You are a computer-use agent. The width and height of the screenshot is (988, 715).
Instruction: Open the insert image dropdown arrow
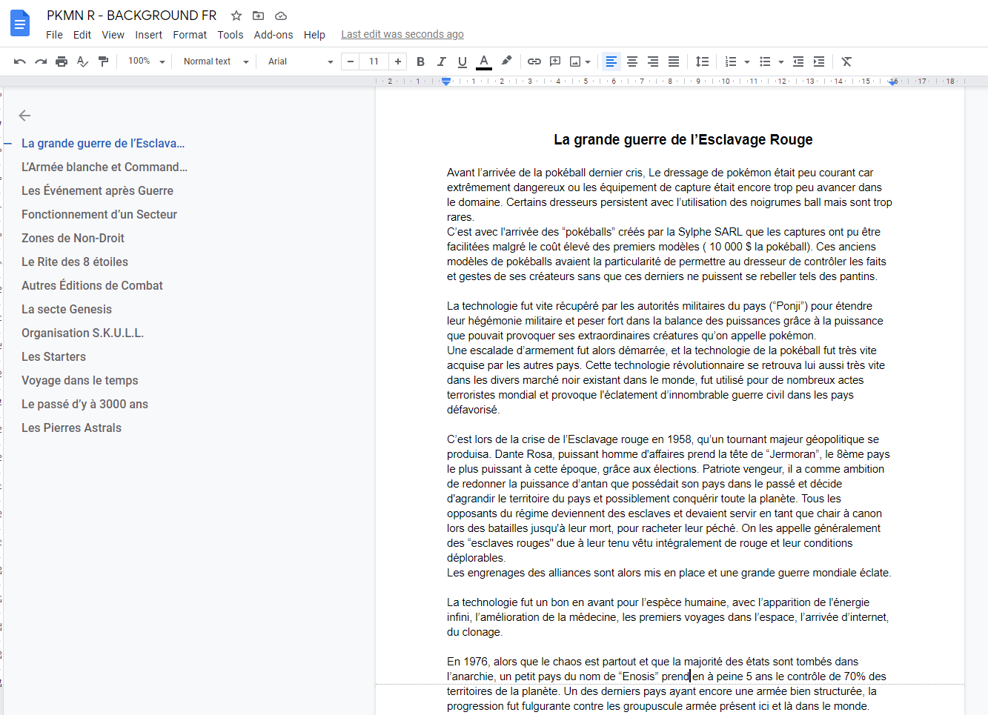(588, 62)
